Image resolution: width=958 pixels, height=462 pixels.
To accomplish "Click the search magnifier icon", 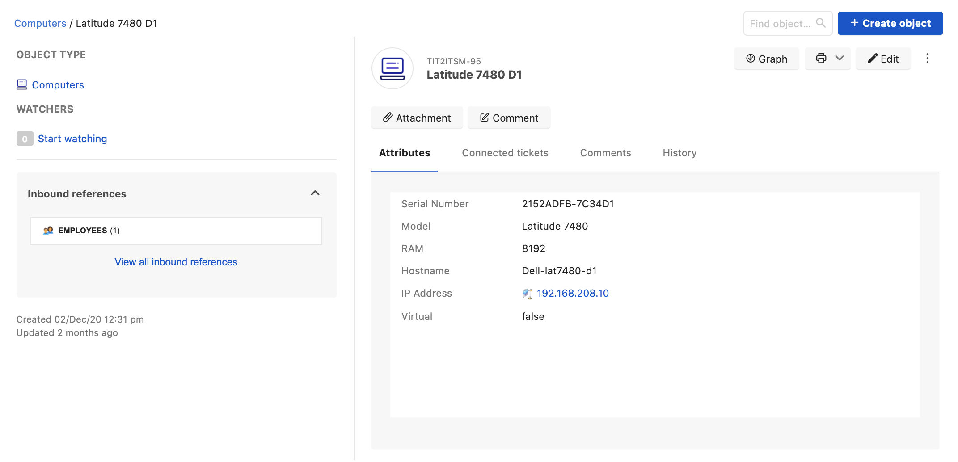I will [820, 23].
